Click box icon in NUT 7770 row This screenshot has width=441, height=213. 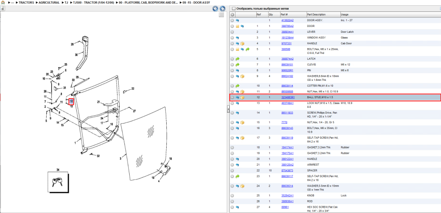pyautogui.click(x=243, y=122)
